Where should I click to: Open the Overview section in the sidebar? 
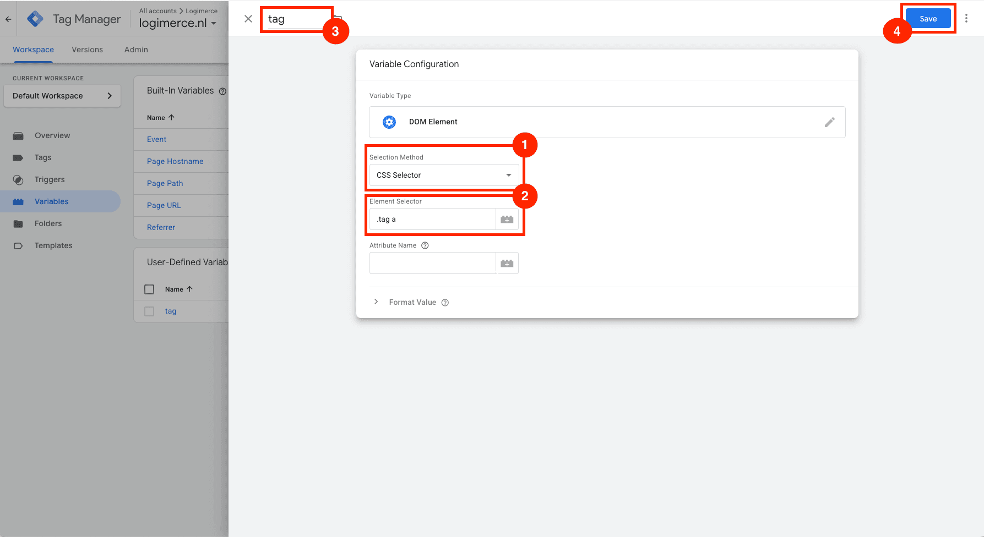[x=52, y=135]
